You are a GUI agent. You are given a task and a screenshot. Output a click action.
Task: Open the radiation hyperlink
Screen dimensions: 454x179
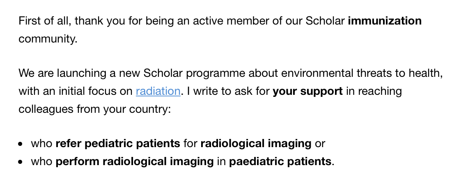(158, 91)
